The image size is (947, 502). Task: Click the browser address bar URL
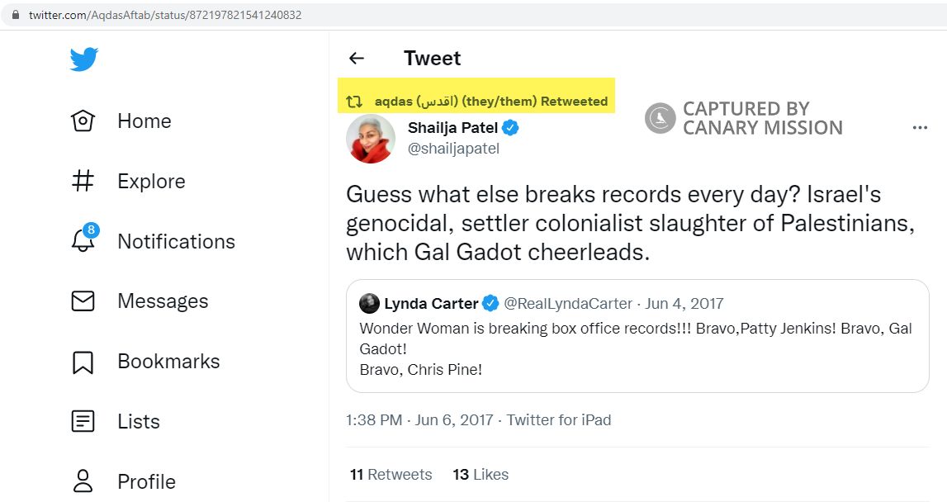[165, 14]
